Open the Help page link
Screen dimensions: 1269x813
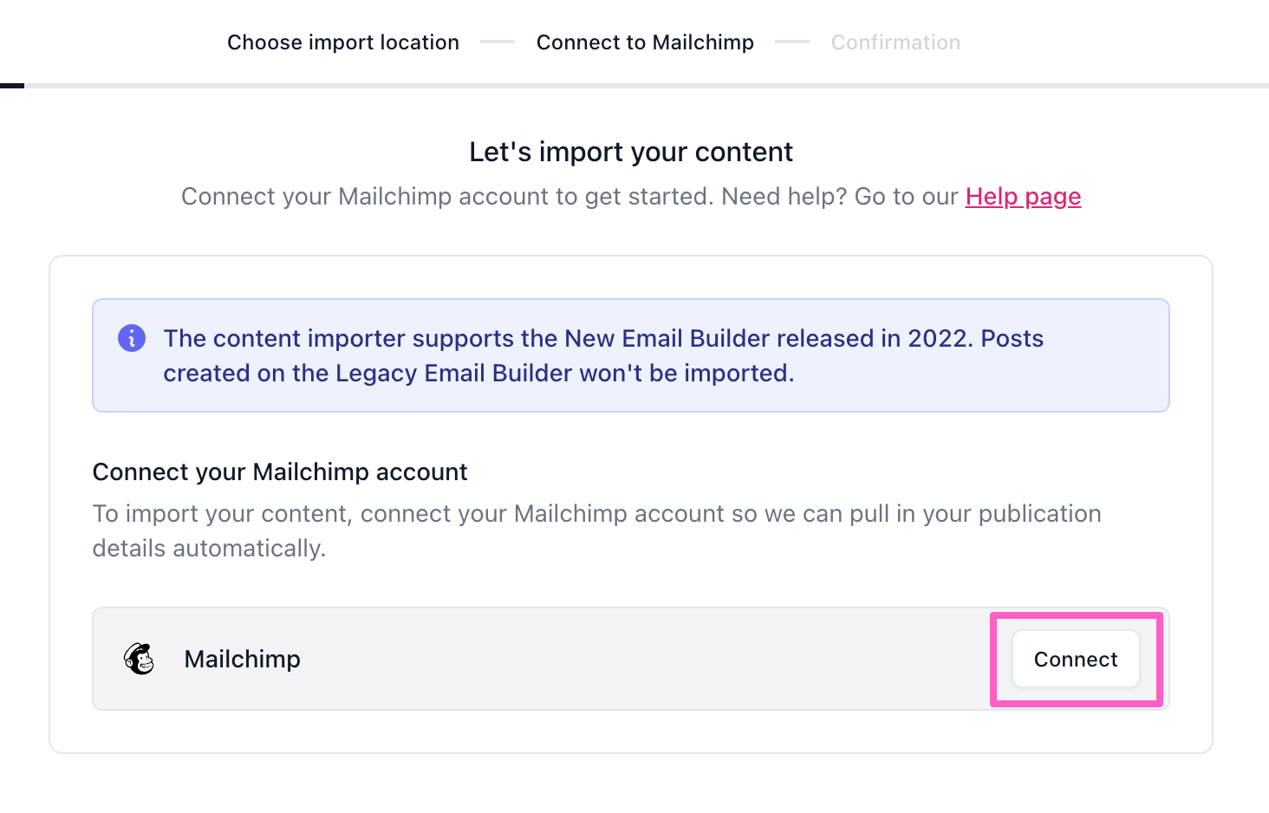tap(1023, 197)
